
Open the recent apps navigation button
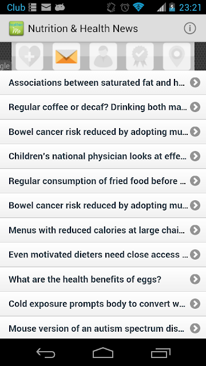[x=160, y=352]
